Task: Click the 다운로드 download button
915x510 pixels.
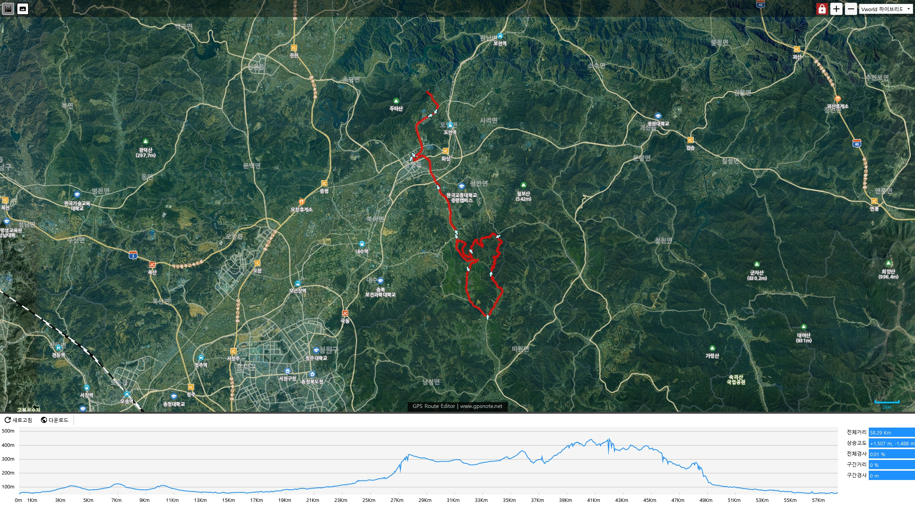Action: click(x=55, y=420)
